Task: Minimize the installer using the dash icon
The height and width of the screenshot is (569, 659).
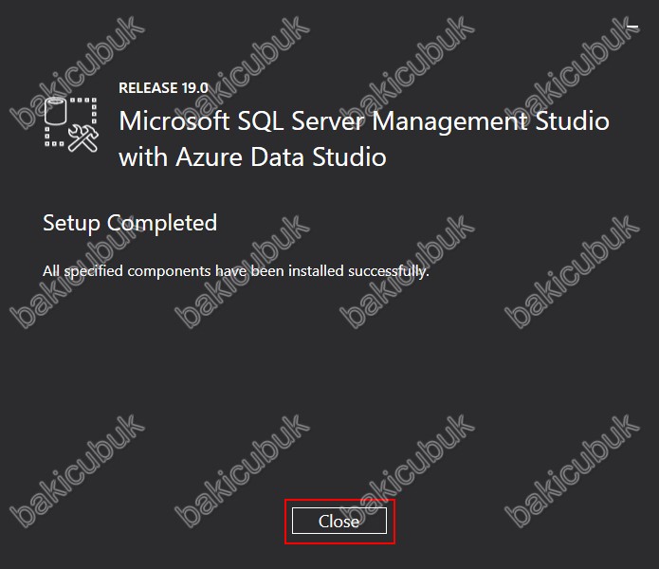Action: (632, 27)
